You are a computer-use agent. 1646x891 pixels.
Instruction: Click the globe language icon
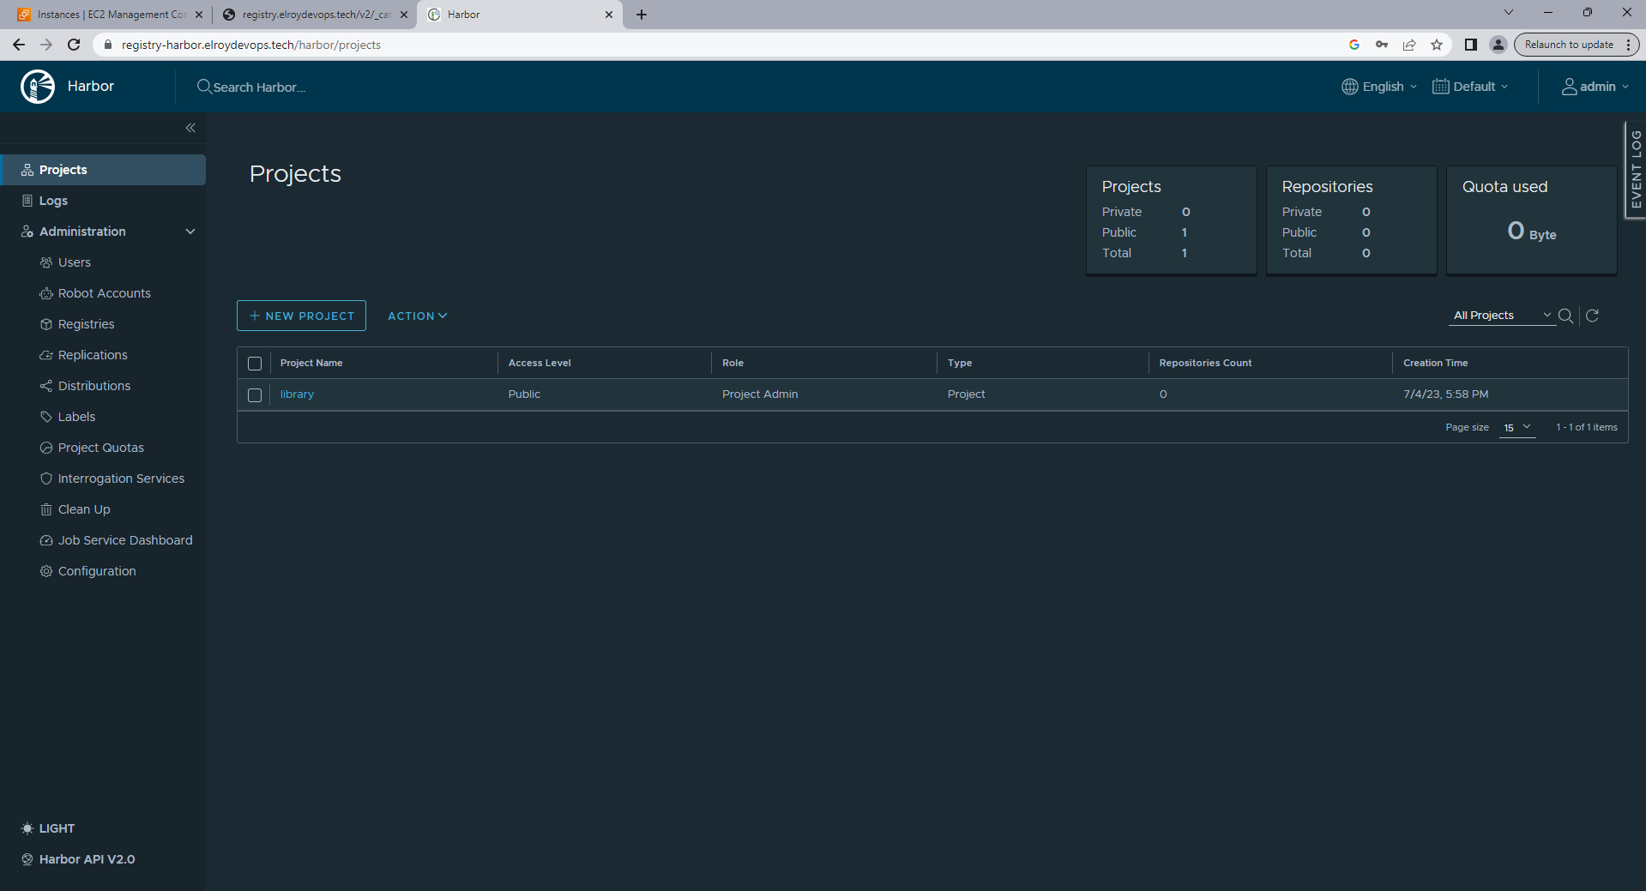click(x=1350, y=87)
